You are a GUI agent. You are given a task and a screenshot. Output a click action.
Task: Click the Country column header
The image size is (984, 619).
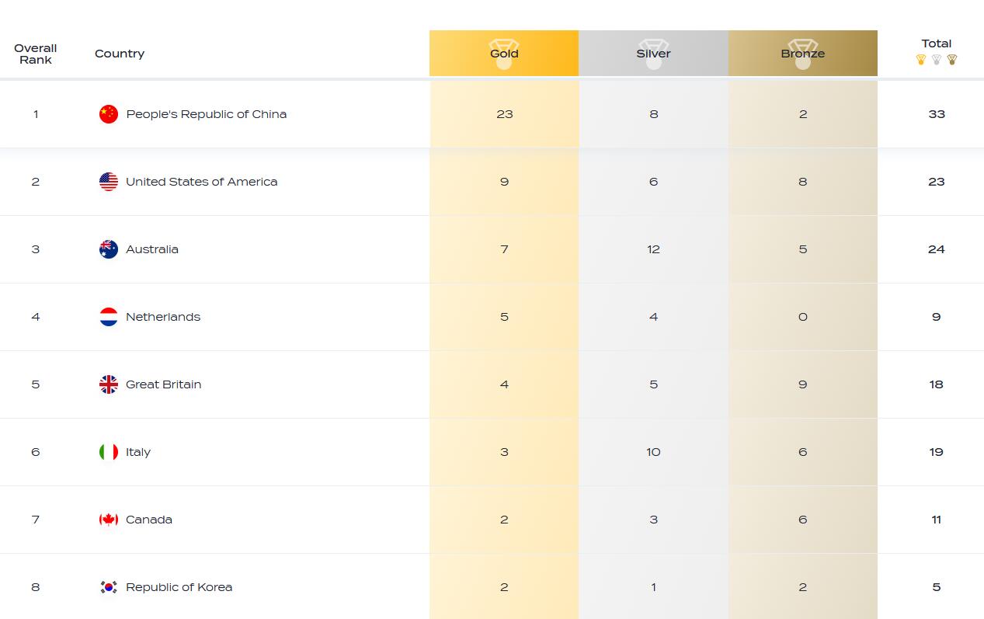pos(120,54)
